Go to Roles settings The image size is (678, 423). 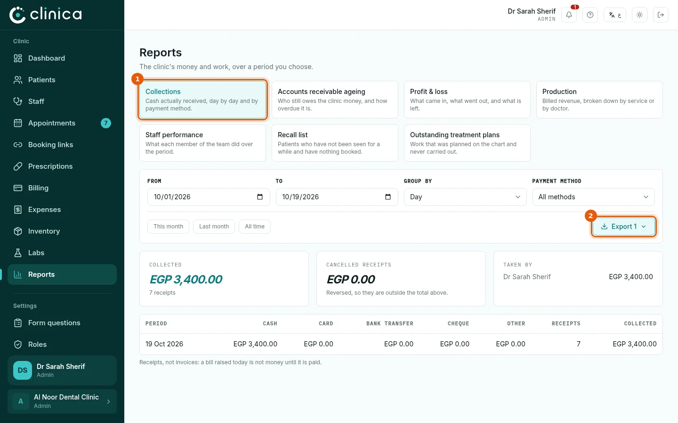(62, 345)
